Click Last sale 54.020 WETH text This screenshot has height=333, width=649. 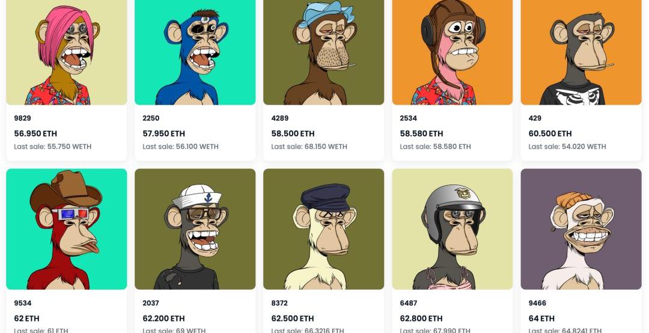(567, 147)
